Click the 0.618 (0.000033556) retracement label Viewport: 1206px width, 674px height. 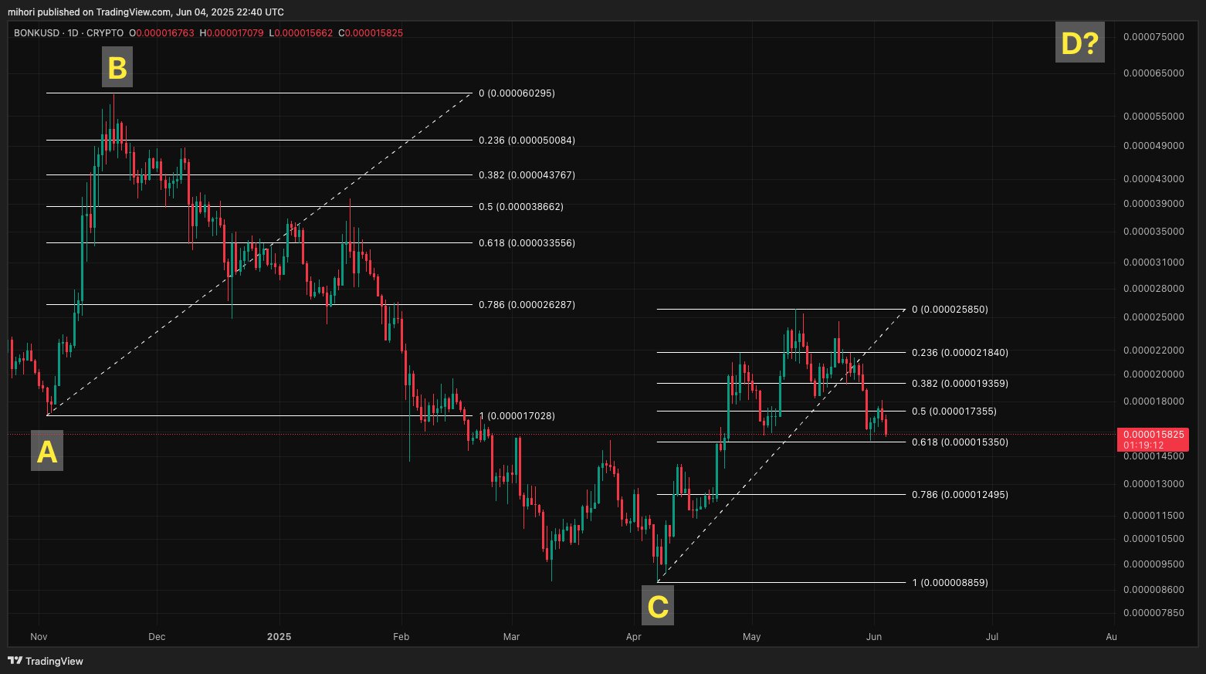pyautogui.click(x=527, y=243)
